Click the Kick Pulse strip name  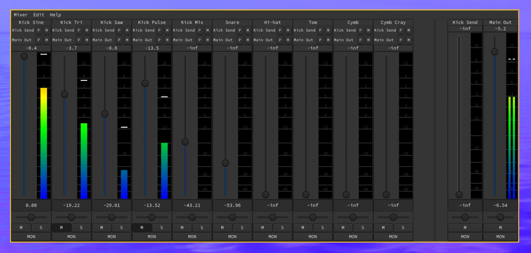pyautogui.click(x=152, y=22)
